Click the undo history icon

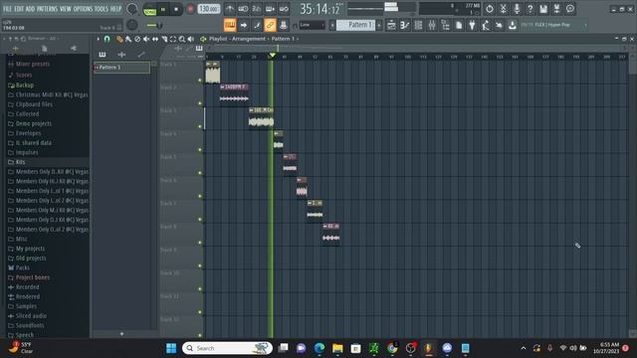coord(490,9)
